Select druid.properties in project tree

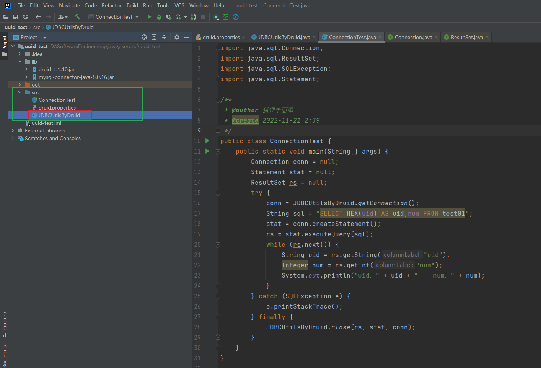point(57,108)
